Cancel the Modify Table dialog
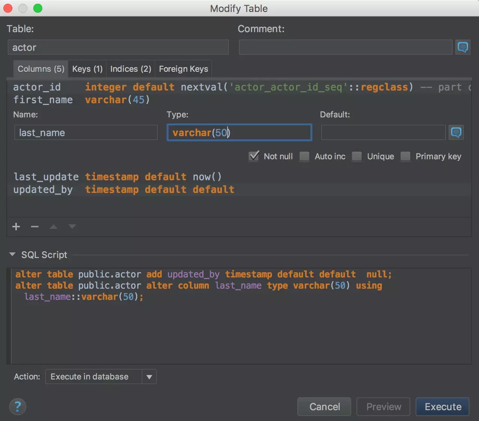 pos(324,406)
